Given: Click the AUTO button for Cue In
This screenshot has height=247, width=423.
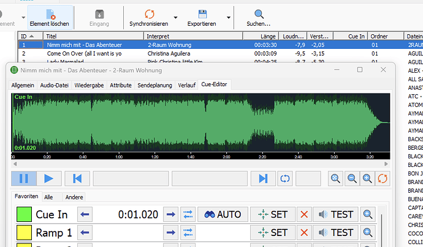Looking at the screenshot, I should click(x=223, y=214).
